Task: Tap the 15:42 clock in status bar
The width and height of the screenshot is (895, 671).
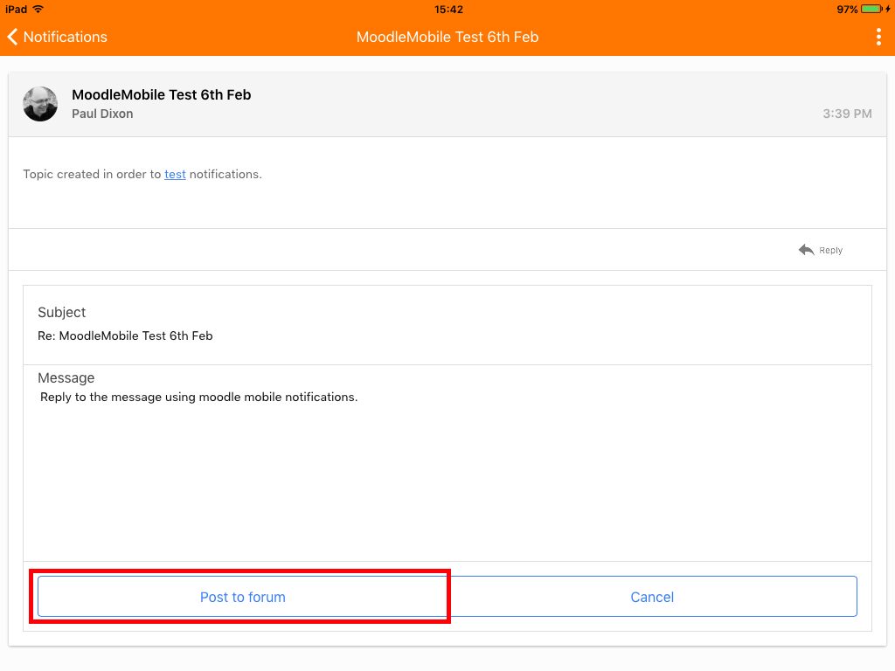Action: click(448, 9)
